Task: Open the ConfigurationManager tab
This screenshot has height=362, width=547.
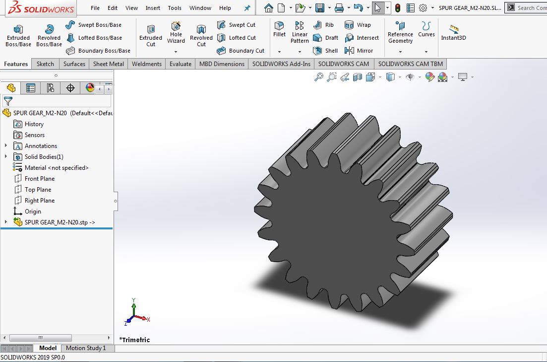Action: pyautogui.click(x=50, y=88)
